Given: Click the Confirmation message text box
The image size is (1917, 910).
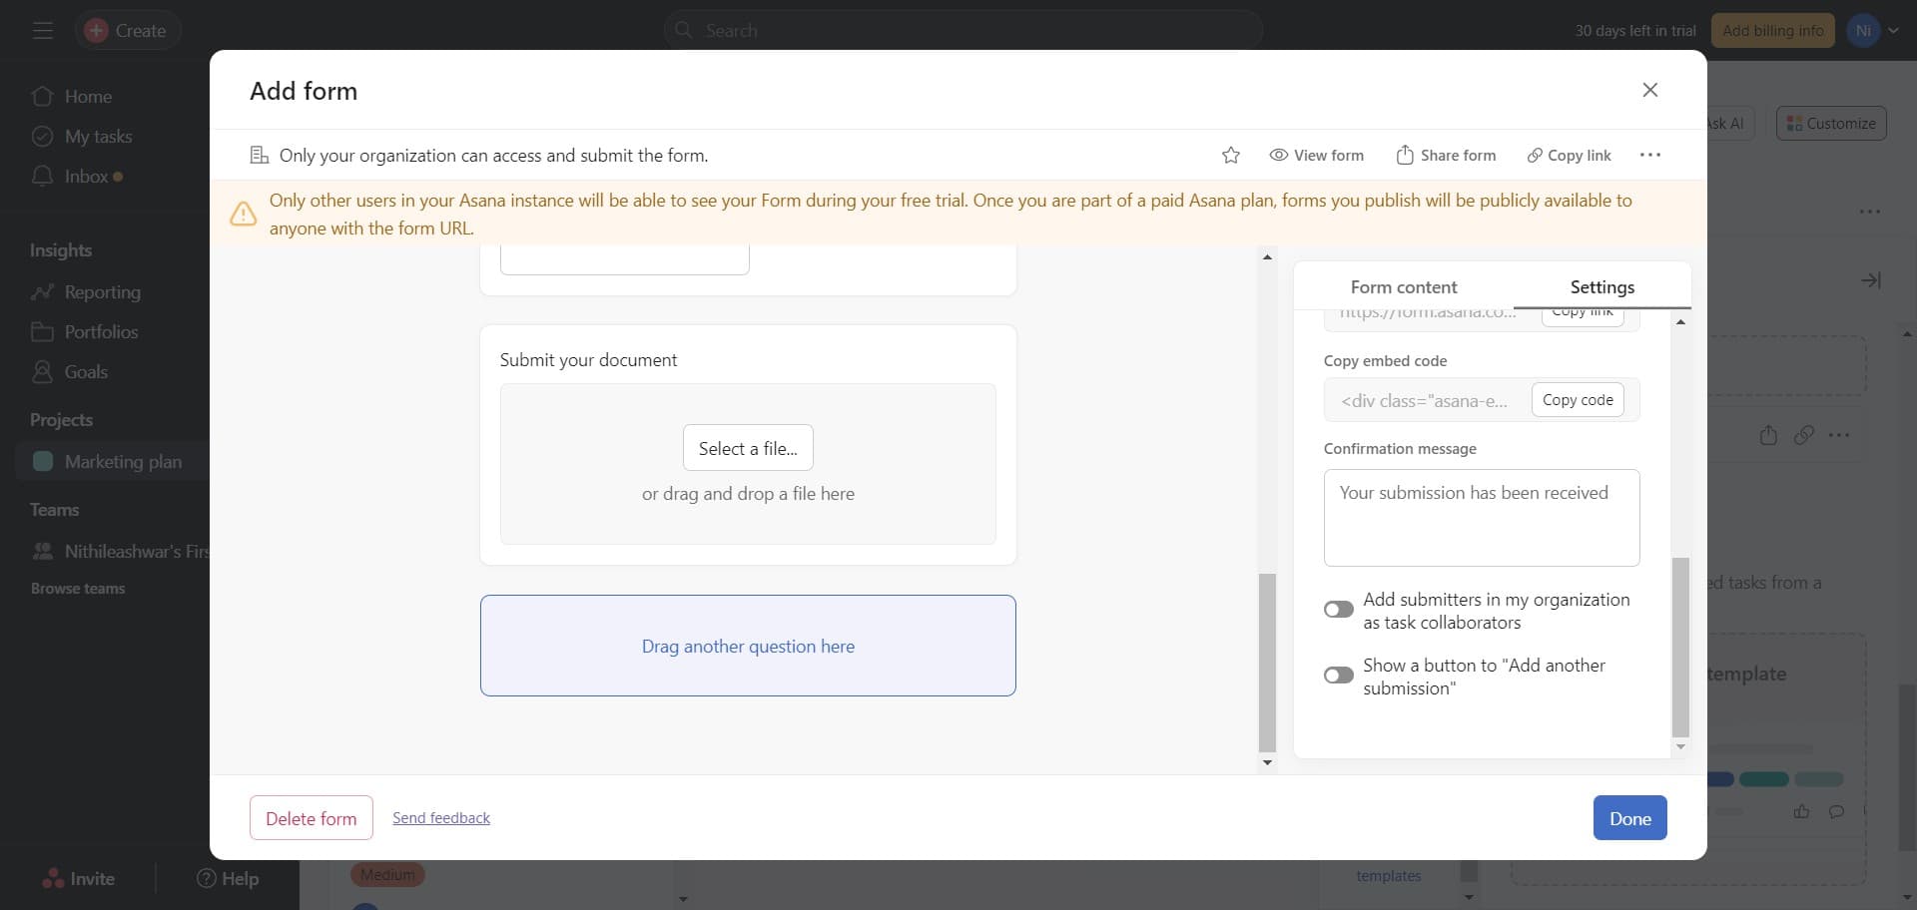Looking at the screenshot, I should 1481,518.
